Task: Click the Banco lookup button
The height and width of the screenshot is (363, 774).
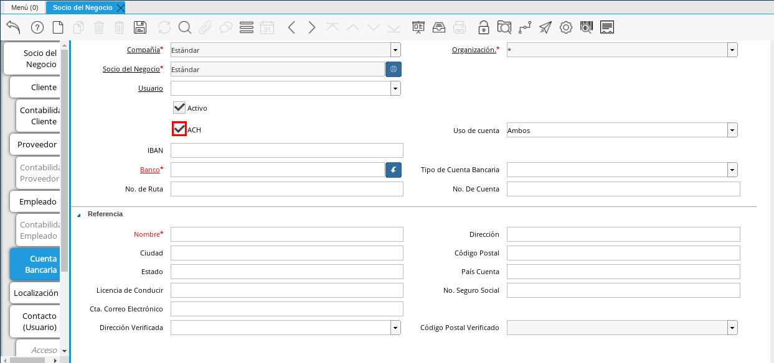Action: coord(394,170)
